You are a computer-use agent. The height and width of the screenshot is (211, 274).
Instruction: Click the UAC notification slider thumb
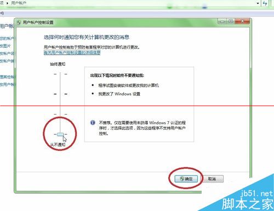pyautogui.click(x=60, y=134)
